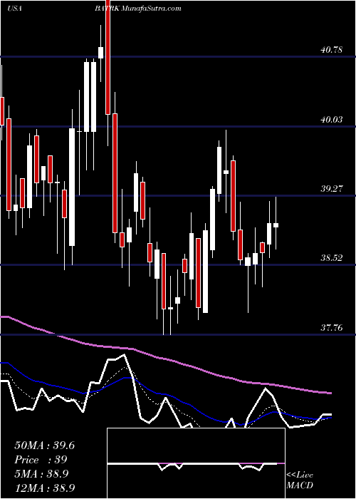Click inside the live MACD histogram box

[x=196, y=463]
